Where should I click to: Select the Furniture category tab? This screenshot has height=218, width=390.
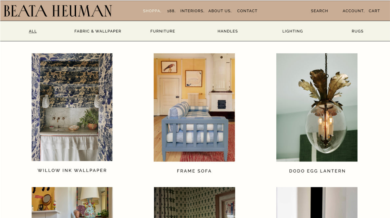163,31
